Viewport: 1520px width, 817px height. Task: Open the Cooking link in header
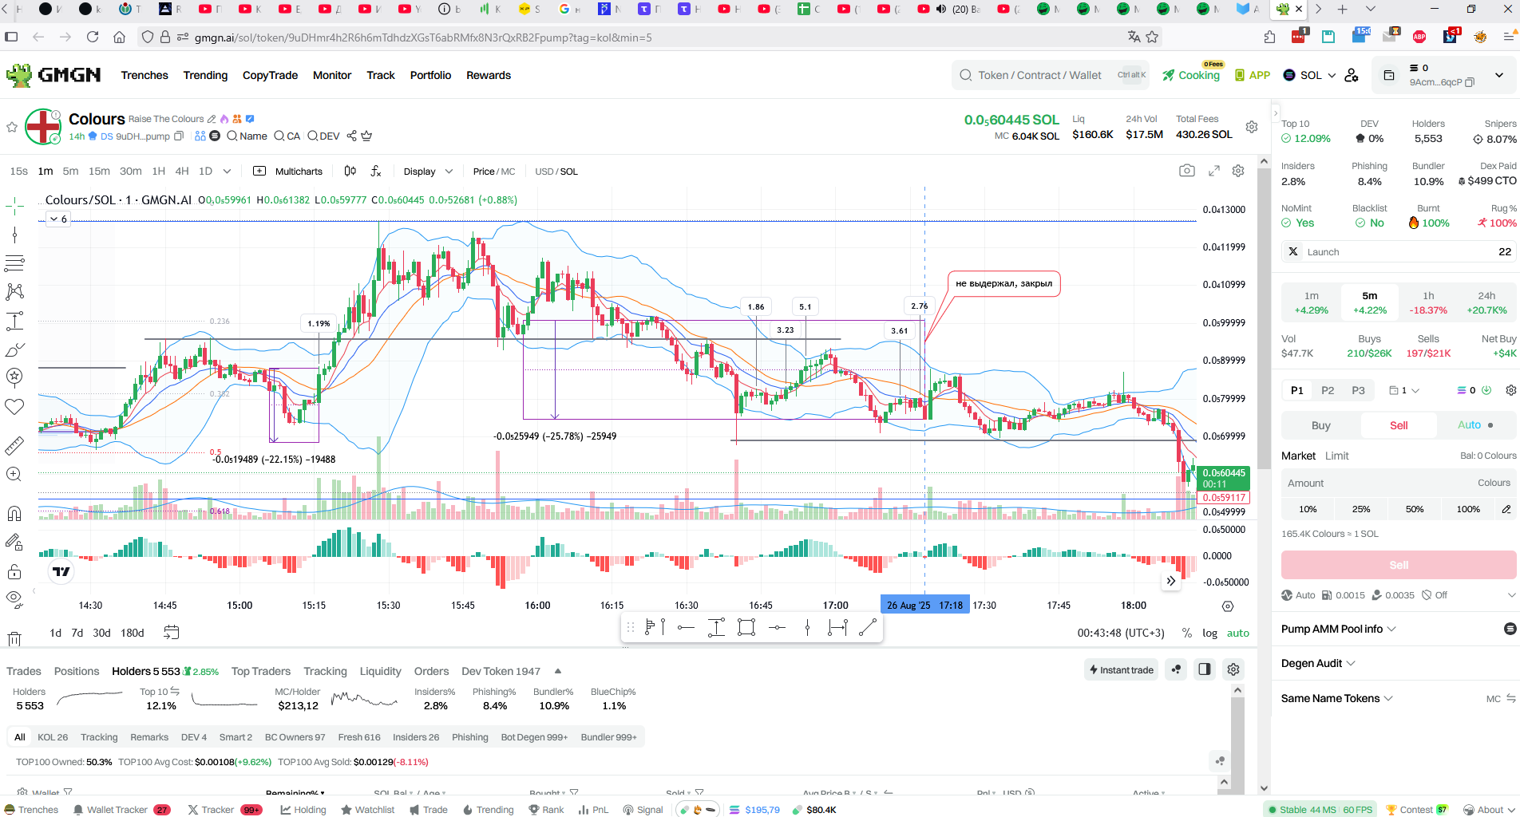[x=1191, y=75]
